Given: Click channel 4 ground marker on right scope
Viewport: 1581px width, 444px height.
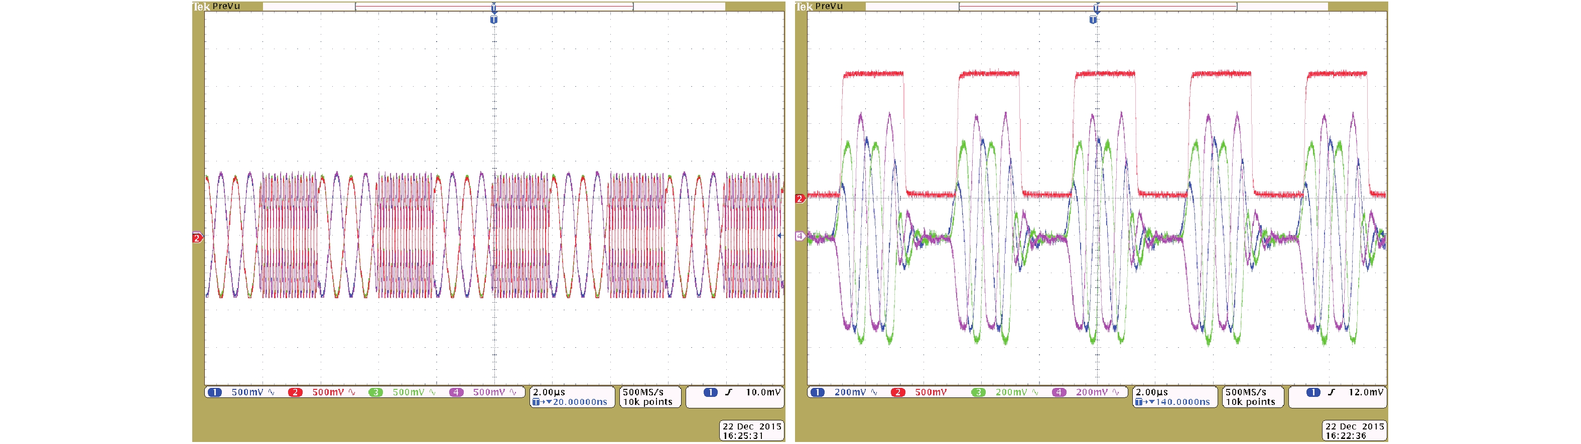Looking at the screenshot, I should tap(800, 237).
